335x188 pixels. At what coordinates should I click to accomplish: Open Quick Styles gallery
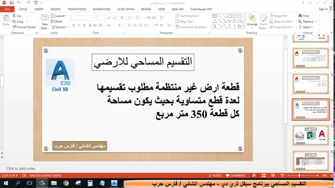(263, 22)
